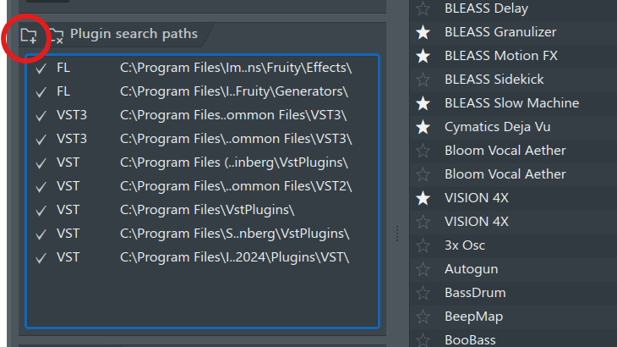Select the BLEASS Slow Machine plugin name
The height and width of the screenshot is (347, 617).
(512, 102)
